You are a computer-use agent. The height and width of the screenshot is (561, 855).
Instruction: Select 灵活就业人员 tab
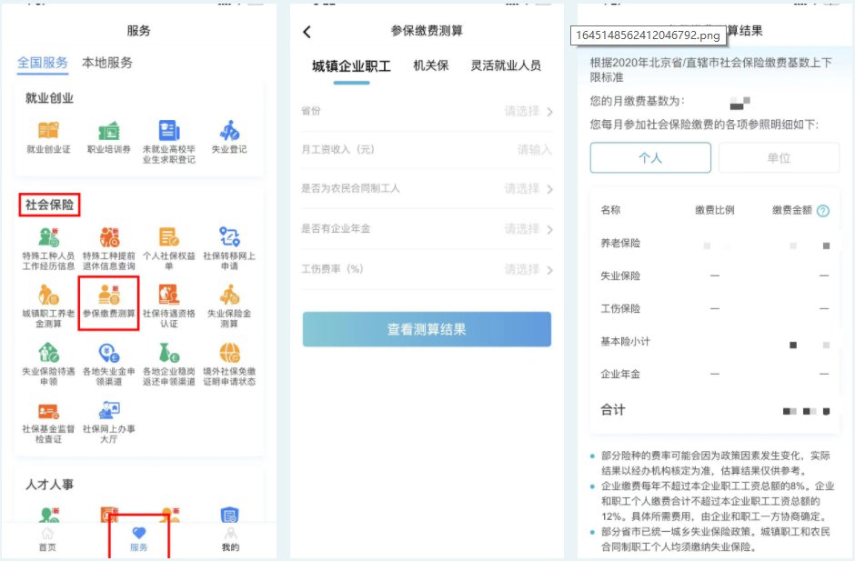tap(506, 65)
